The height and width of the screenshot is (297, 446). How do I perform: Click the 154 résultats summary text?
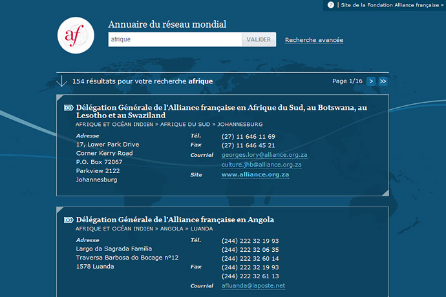142,81
